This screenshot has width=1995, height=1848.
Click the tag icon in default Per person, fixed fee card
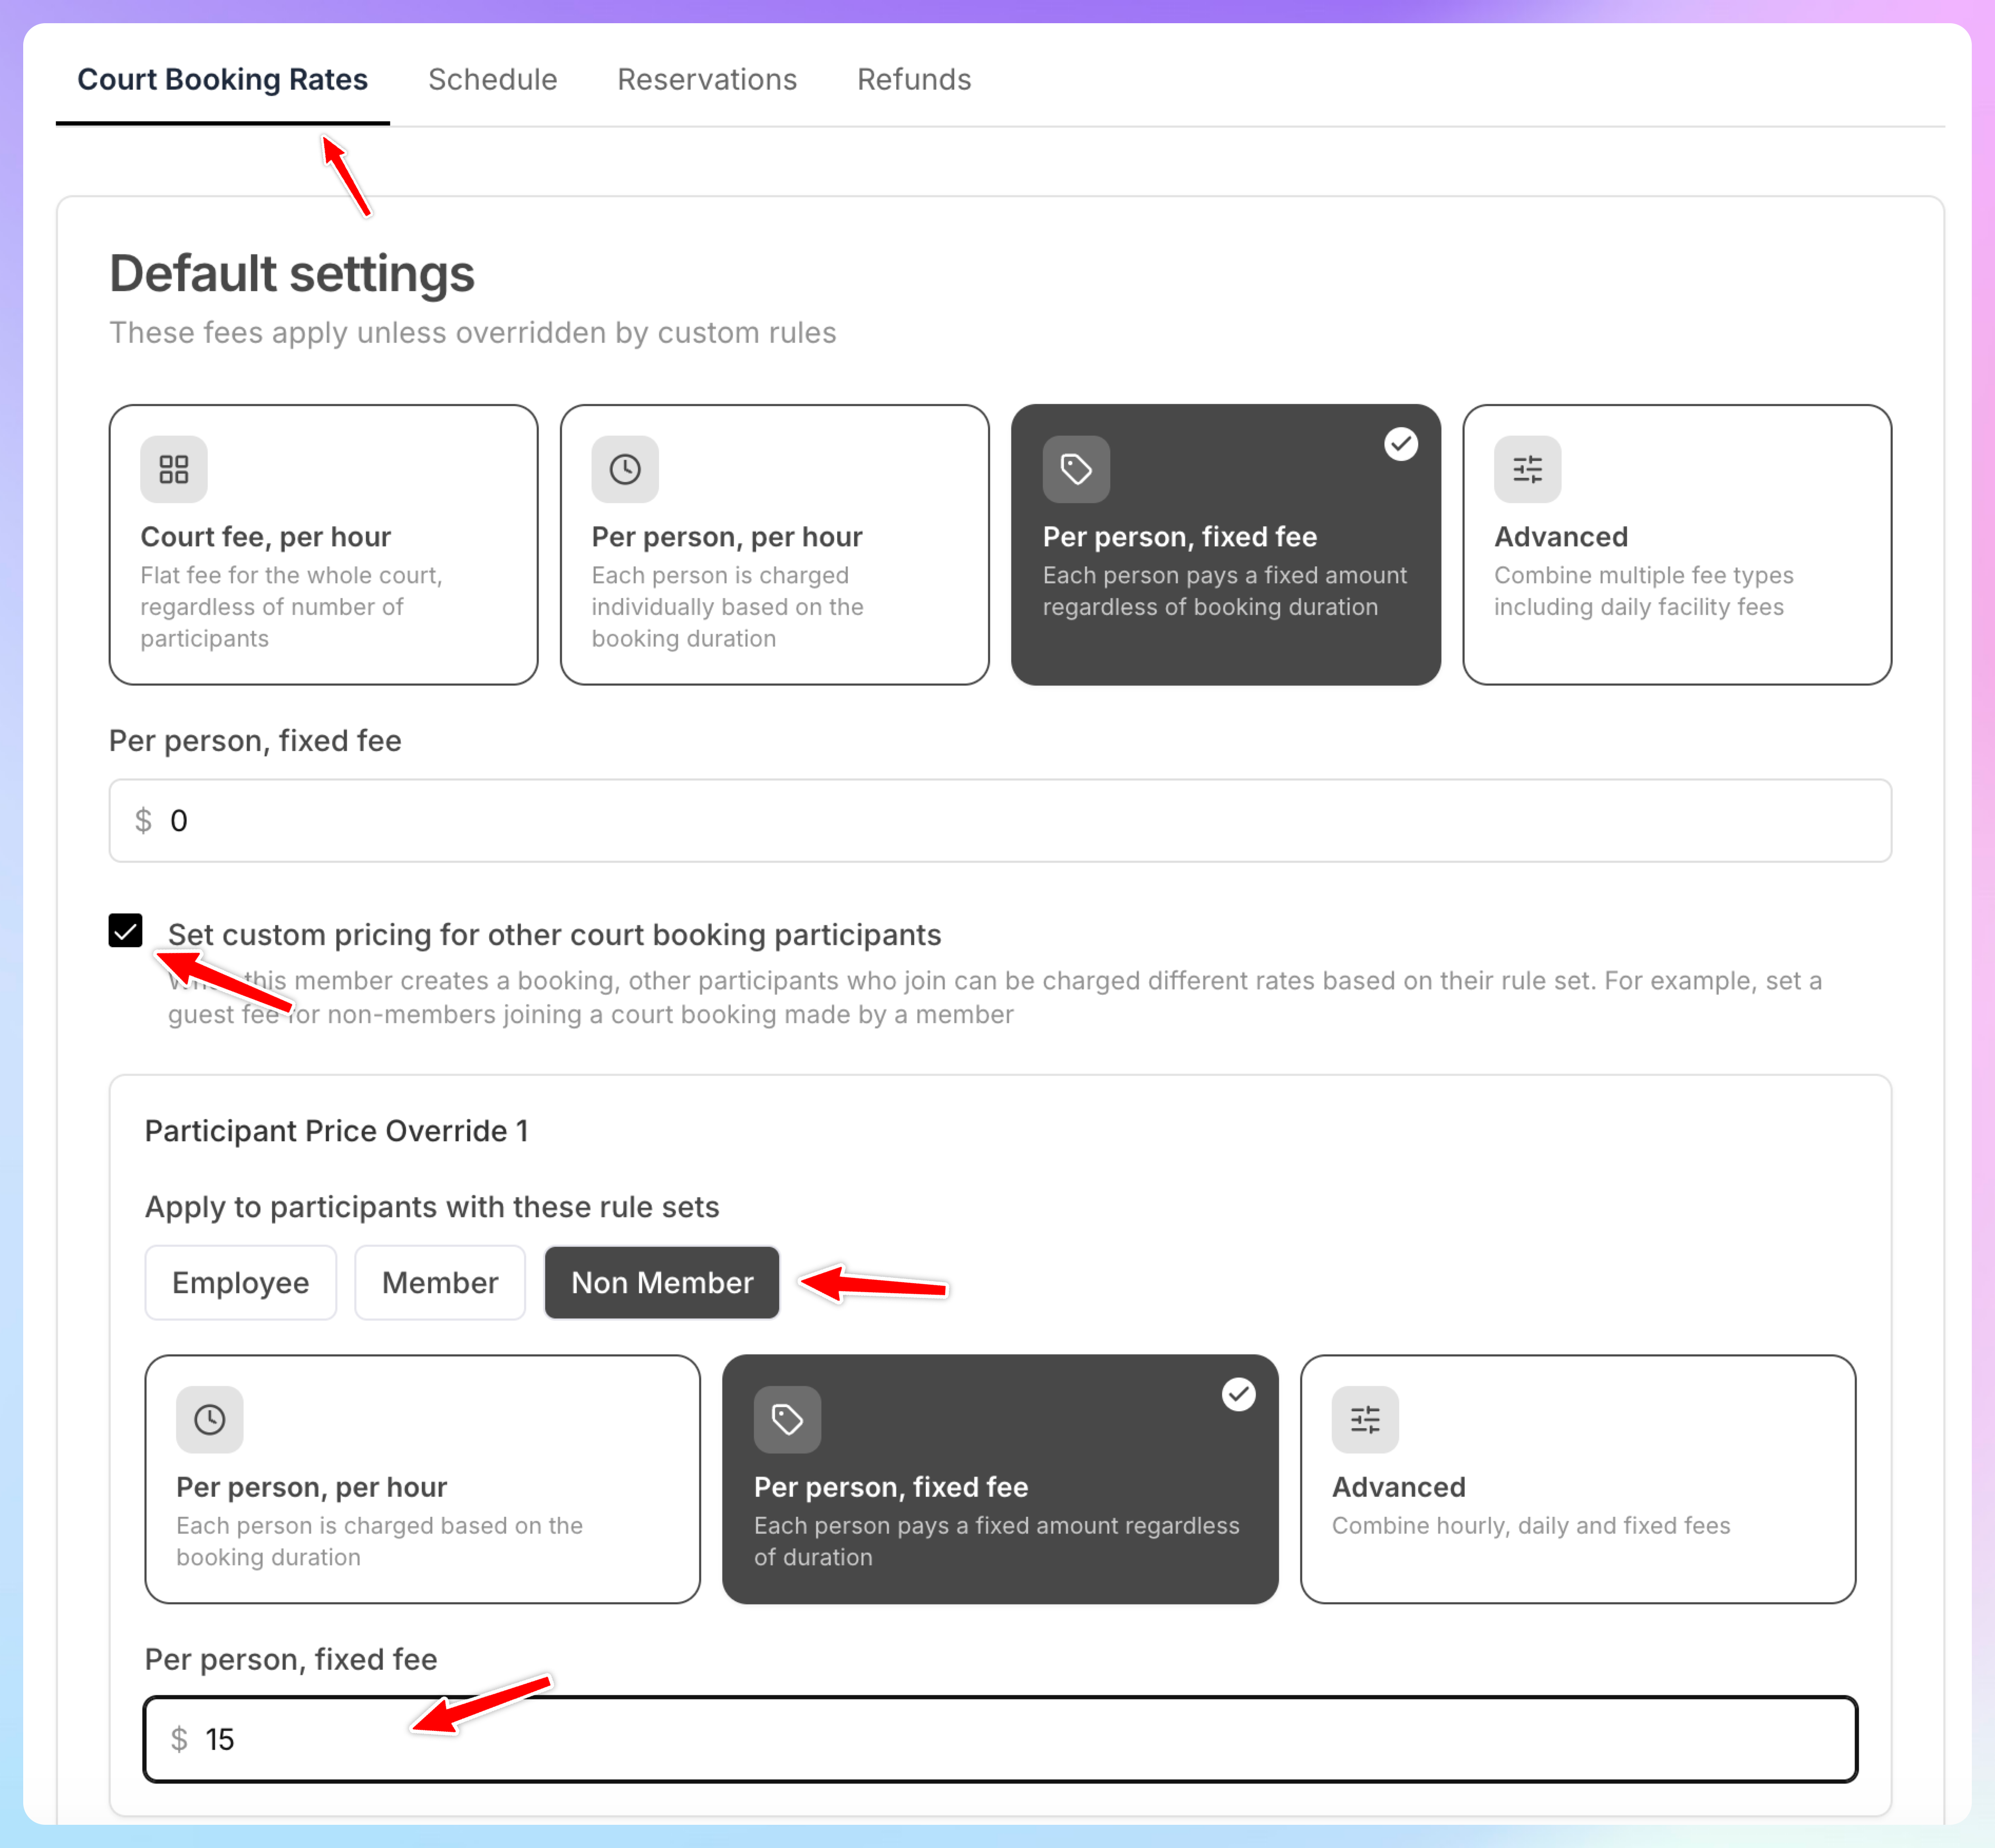1077,469
